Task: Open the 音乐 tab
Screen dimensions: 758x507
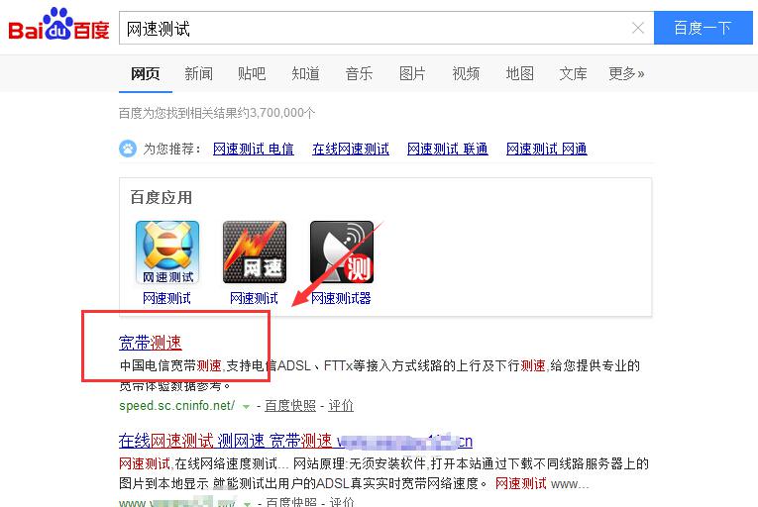Action: pyautogui.click(x=359, y=73)
